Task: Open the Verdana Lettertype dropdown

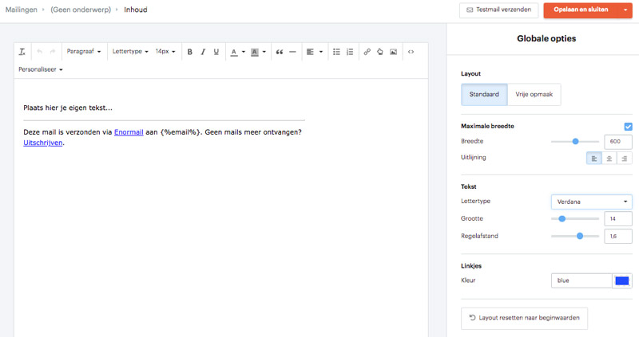Action: click(591, 202)
